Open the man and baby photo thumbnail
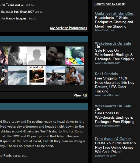This screenshot has width=140, height=163. click(x=56, y=56)
